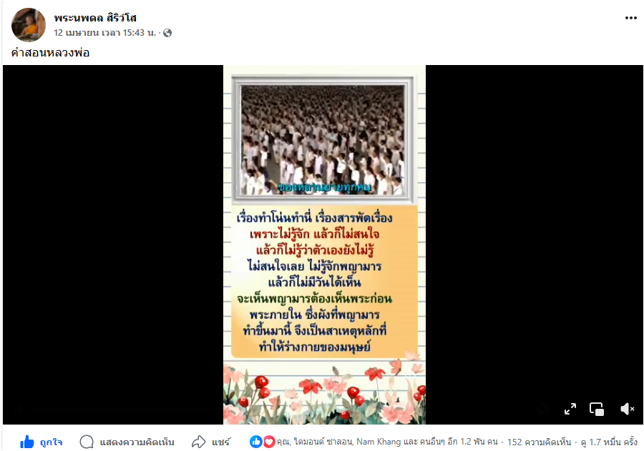The width and height of the screenshot is (644, 451).
Task: Click the globe public audience icon
Action: click(x=167, y=33)
